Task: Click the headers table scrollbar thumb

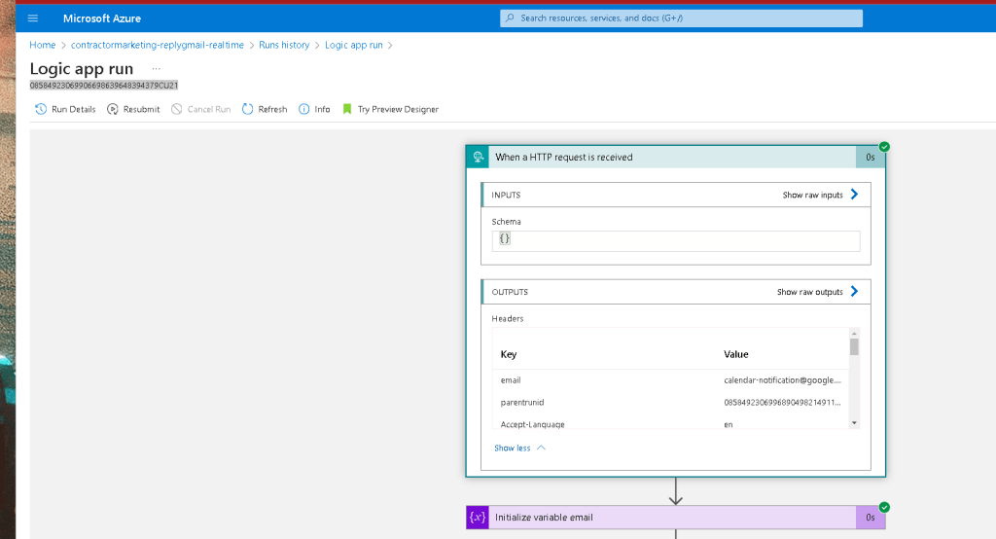Action: (x=854, y=346)
